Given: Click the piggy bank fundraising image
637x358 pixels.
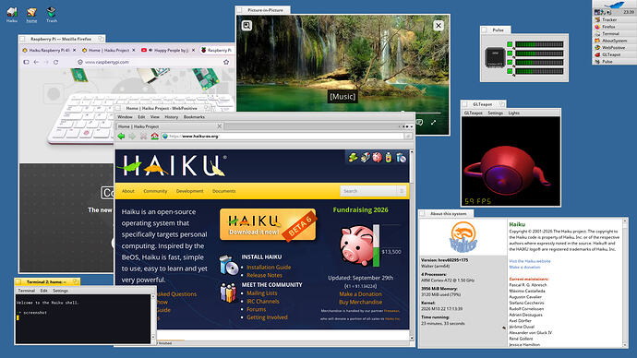Looking at the screenshot, I should click(x=356, y=246).
